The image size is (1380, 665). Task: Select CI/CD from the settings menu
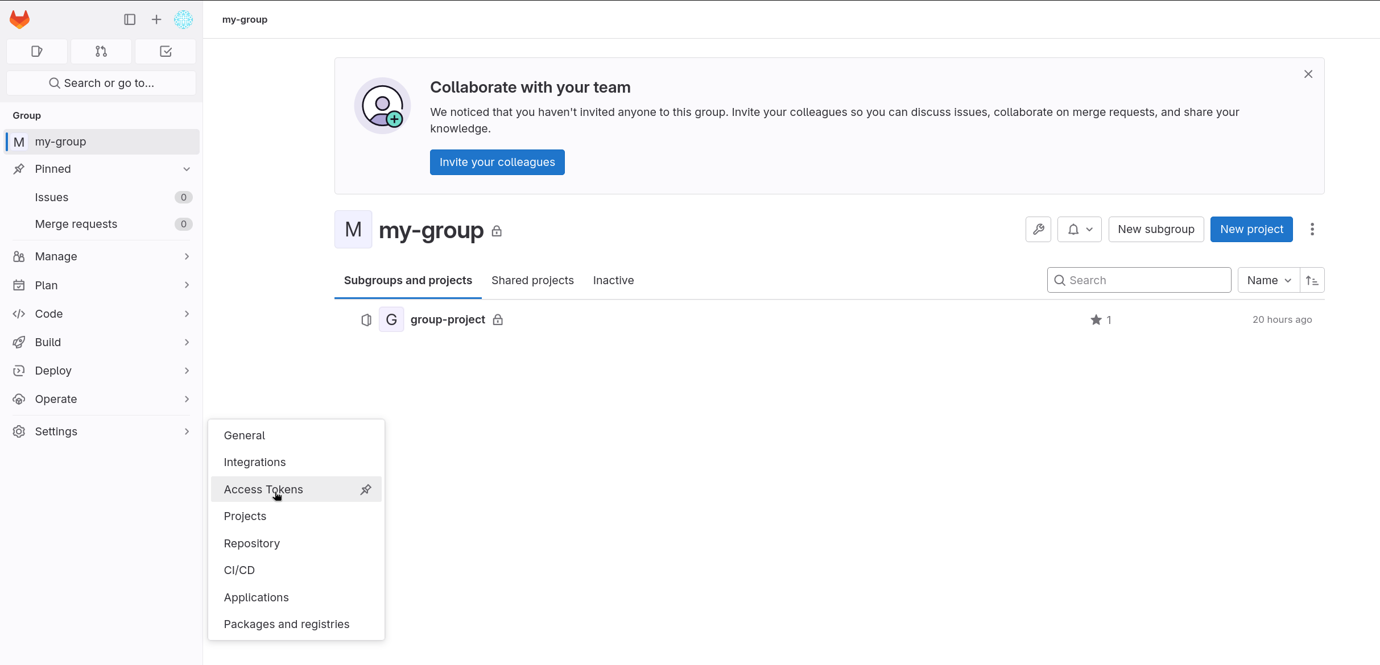point(239,570)
